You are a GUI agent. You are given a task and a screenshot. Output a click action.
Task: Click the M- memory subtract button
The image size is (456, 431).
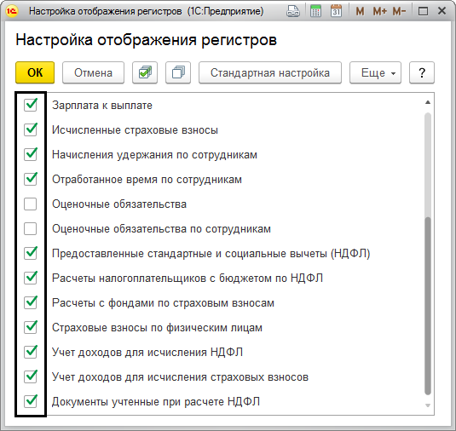tap(399, 11)
